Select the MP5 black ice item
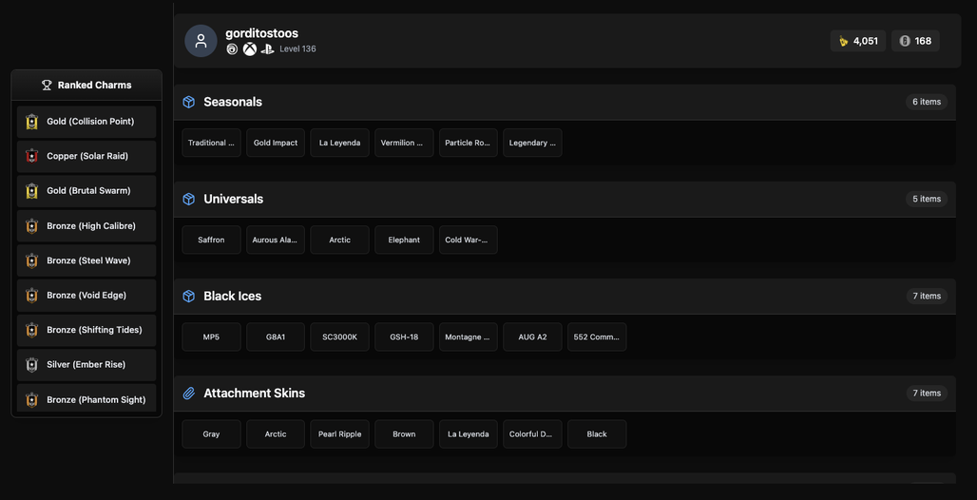 [211, 337]
